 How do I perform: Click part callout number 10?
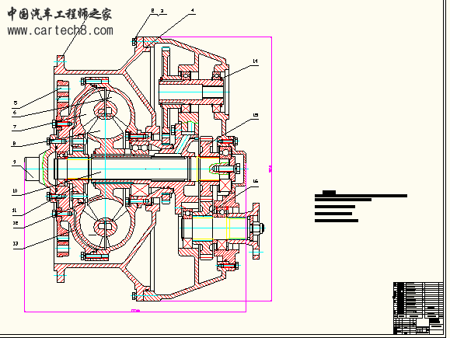15,191
